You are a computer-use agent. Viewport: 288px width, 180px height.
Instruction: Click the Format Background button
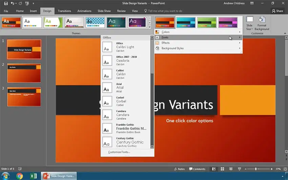[262, 23]
